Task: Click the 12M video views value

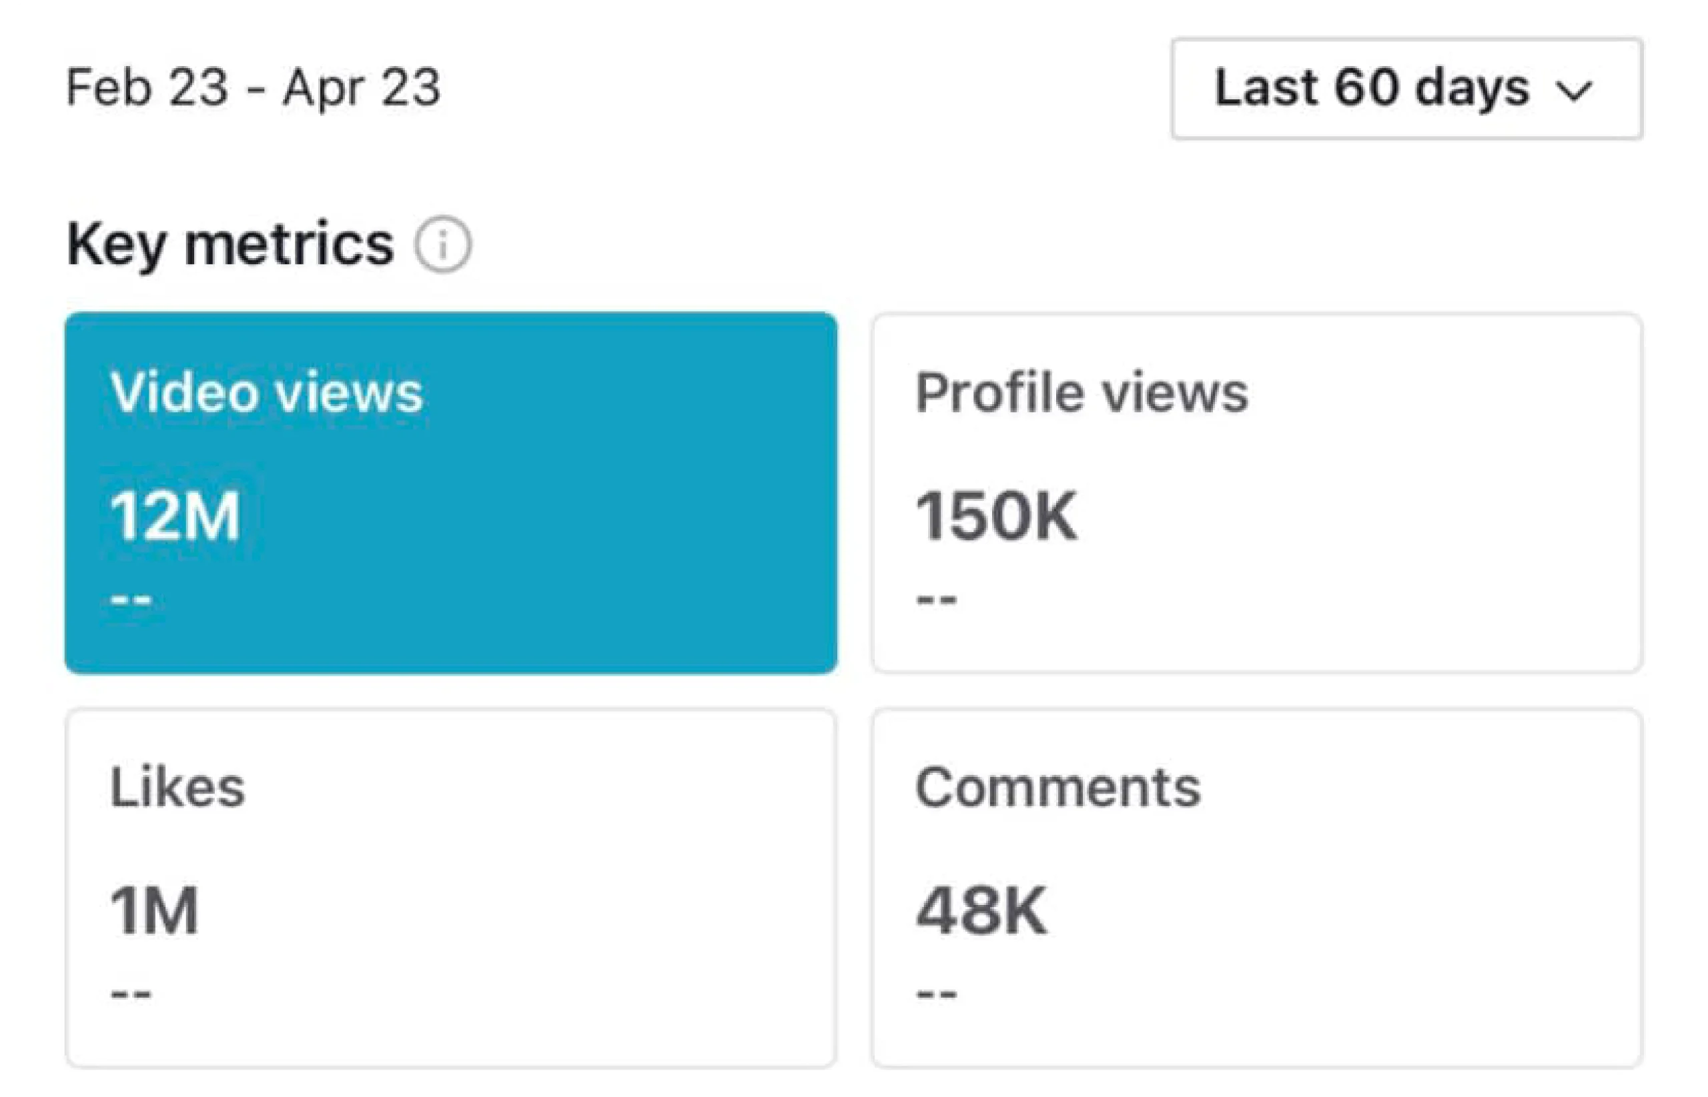Action: [175, 516]
